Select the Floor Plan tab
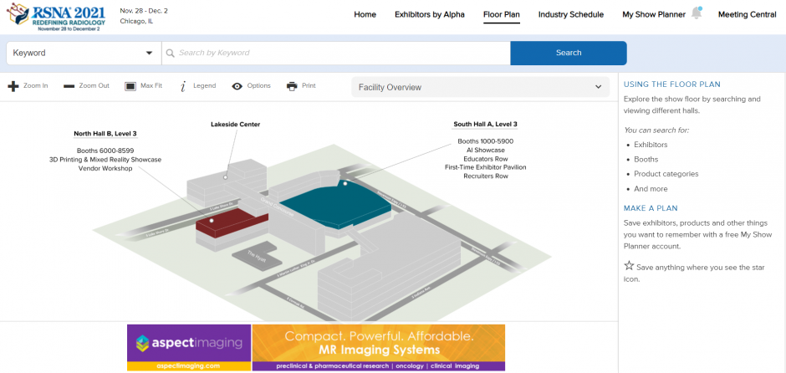786x373 pixels. coord(502,14)
